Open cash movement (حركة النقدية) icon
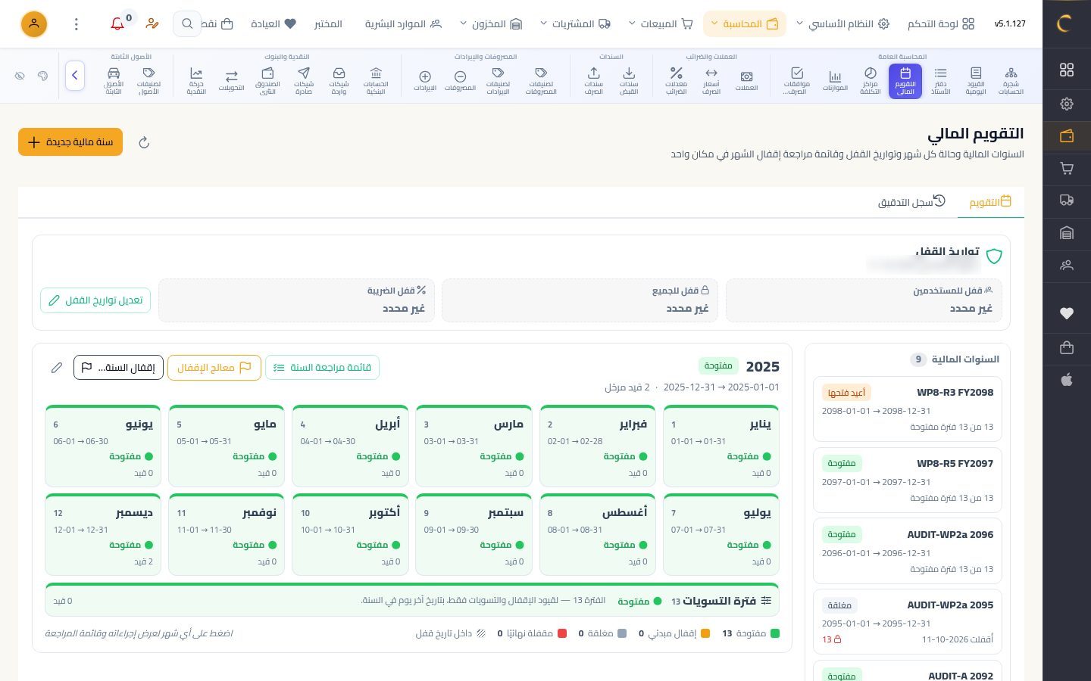 (196, 81)
